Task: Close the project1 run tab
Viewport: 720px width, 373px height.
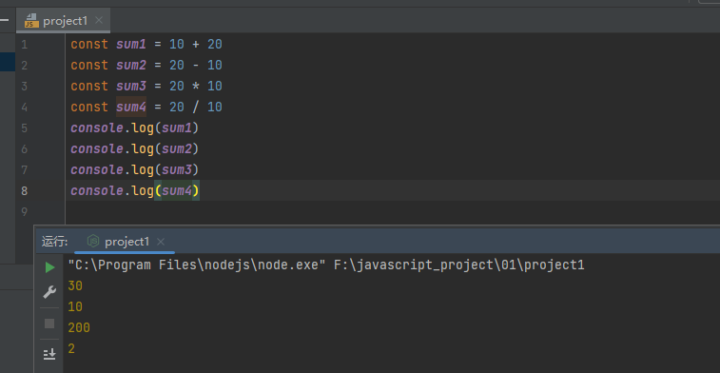Action: coord(160,242)
